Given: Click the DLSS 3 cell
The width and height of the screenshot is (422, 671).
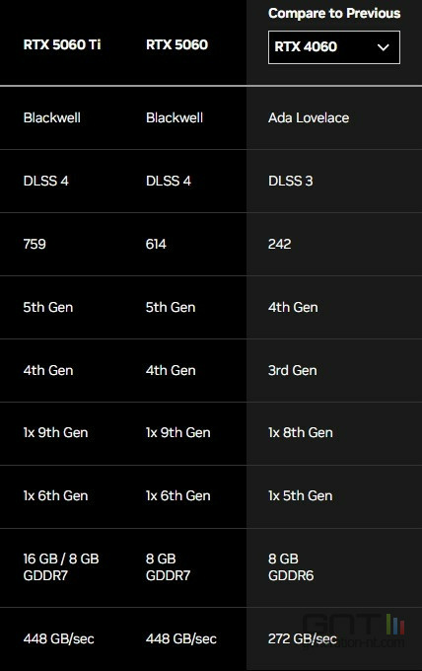Looking at the screenshot, I should [290, 181].
